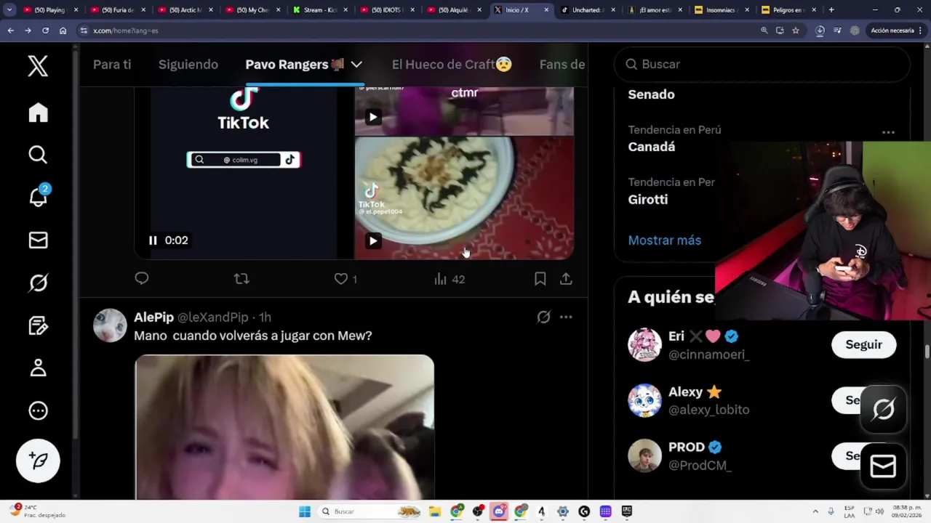The height and width of the screenshot is (523, 931).
Task: Open more options on AlePip's post
Action: coord(566,317)
